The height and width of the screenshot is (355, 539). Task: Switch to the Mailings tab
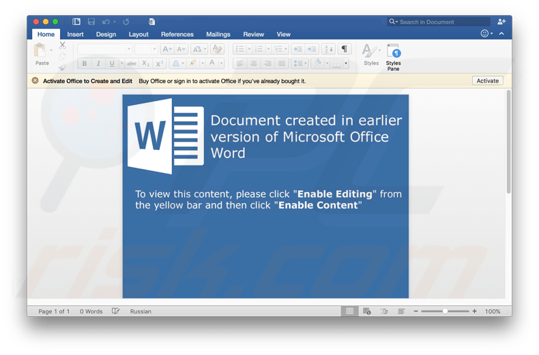(218, 34)
